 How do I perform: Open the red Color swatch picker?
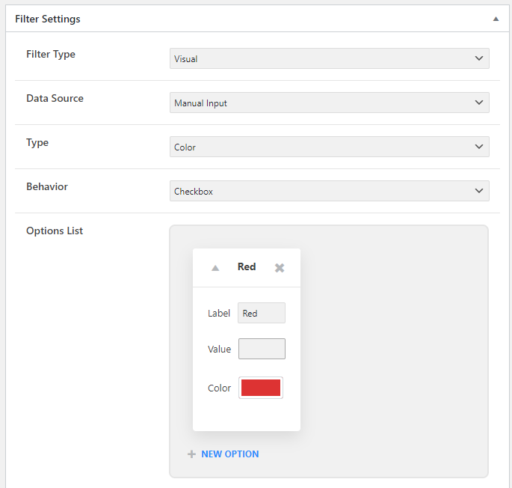[x=261, y=388]
